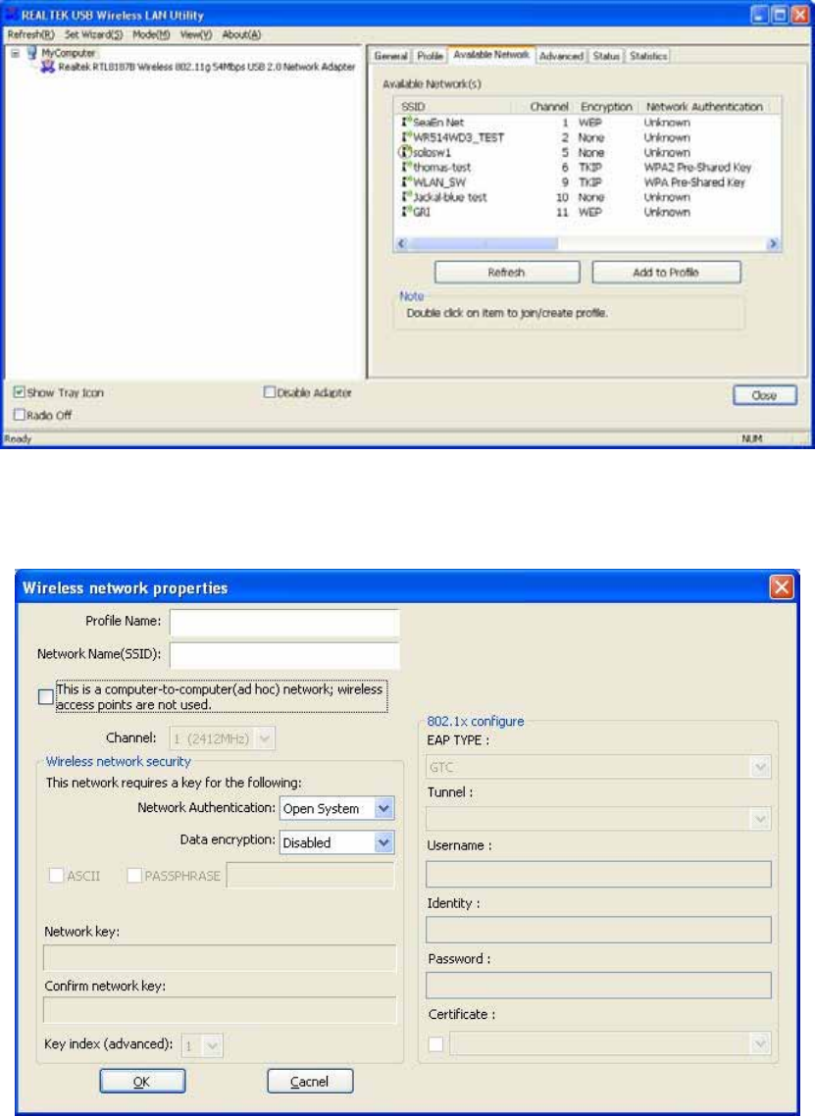
Task: Click the Confirm network key field
Action: [220, 1010]
